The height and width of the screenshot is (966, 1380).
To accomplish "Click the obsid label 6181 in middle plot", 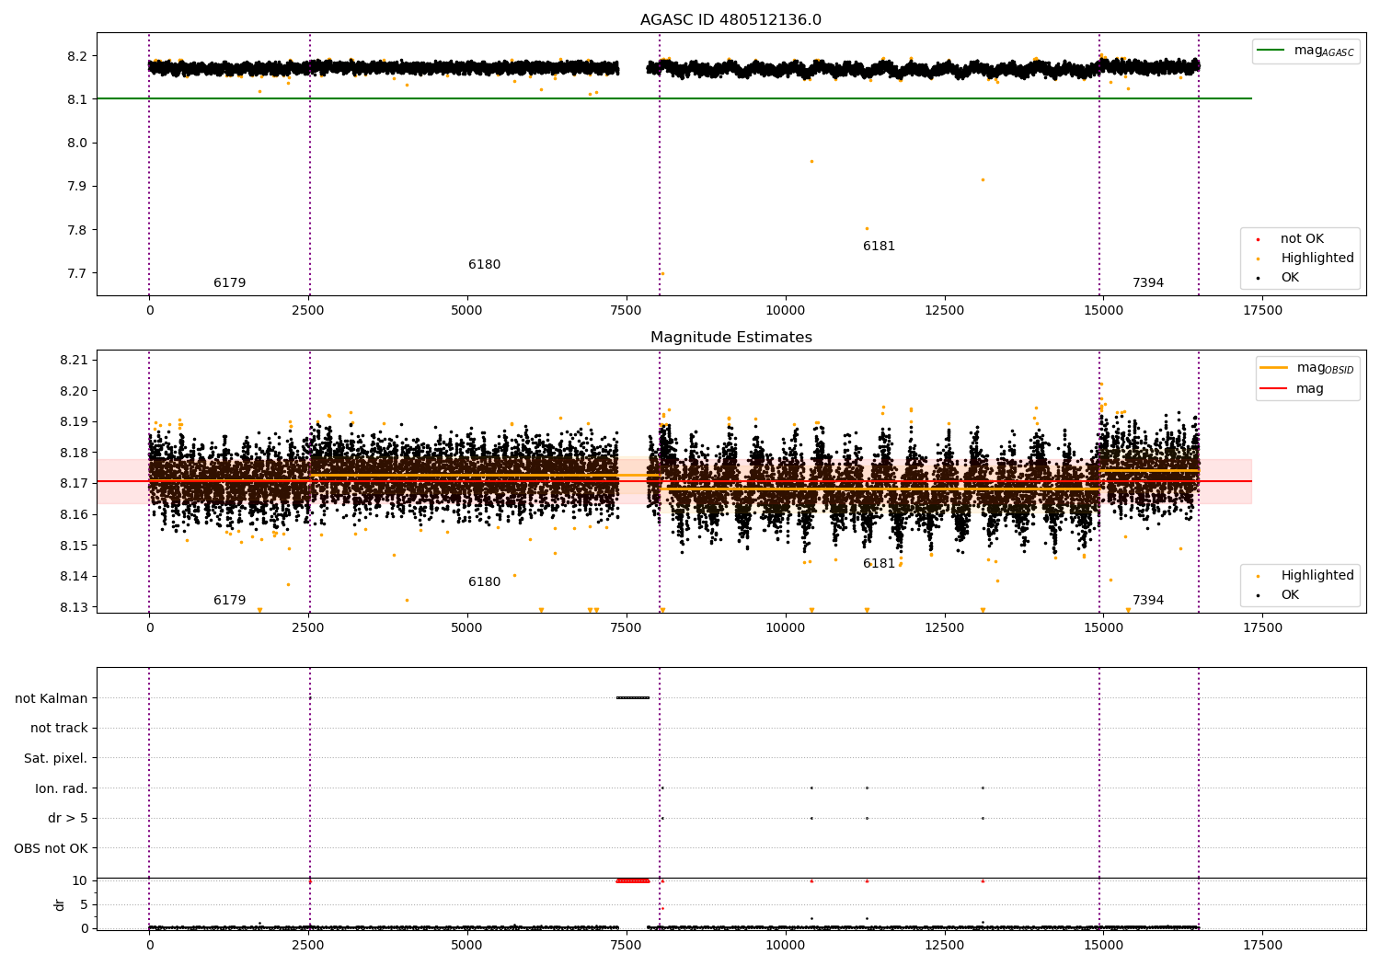I will [879, 564].
